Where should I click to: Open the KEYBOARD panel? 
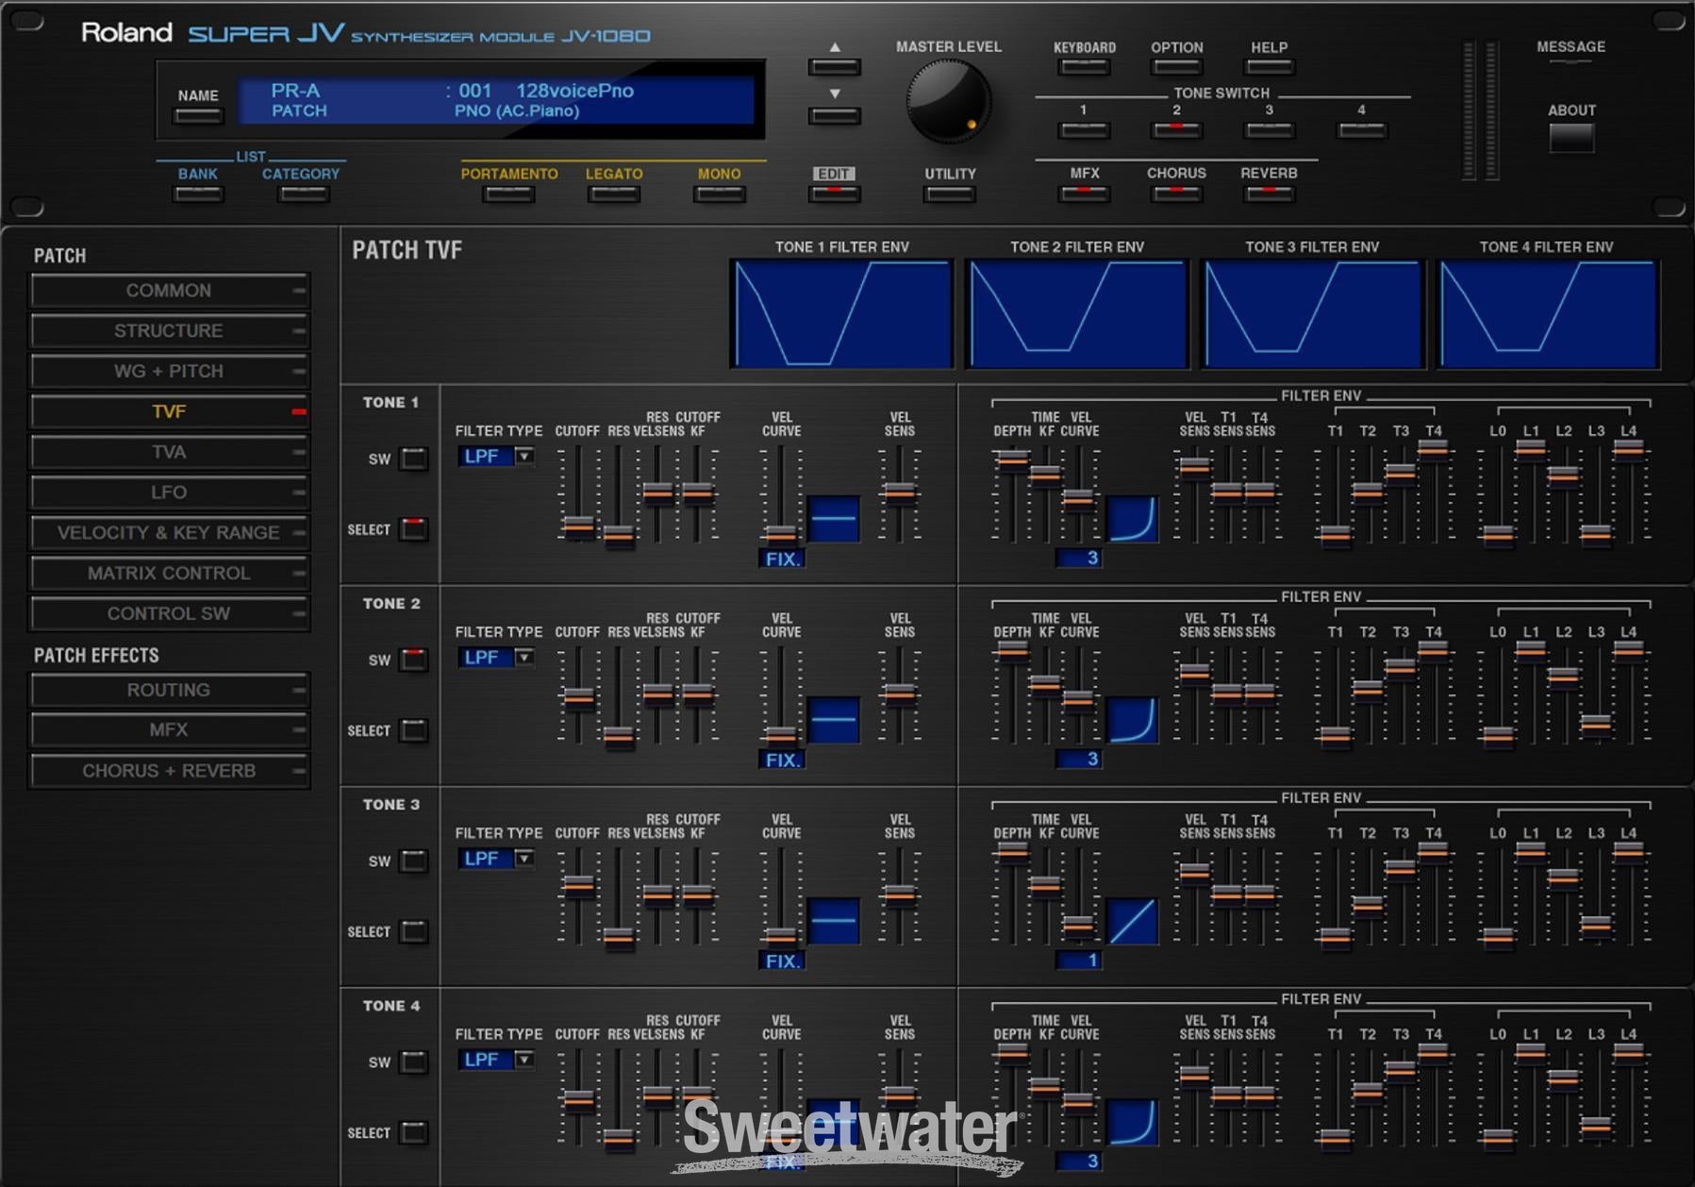pos(1083,66)
